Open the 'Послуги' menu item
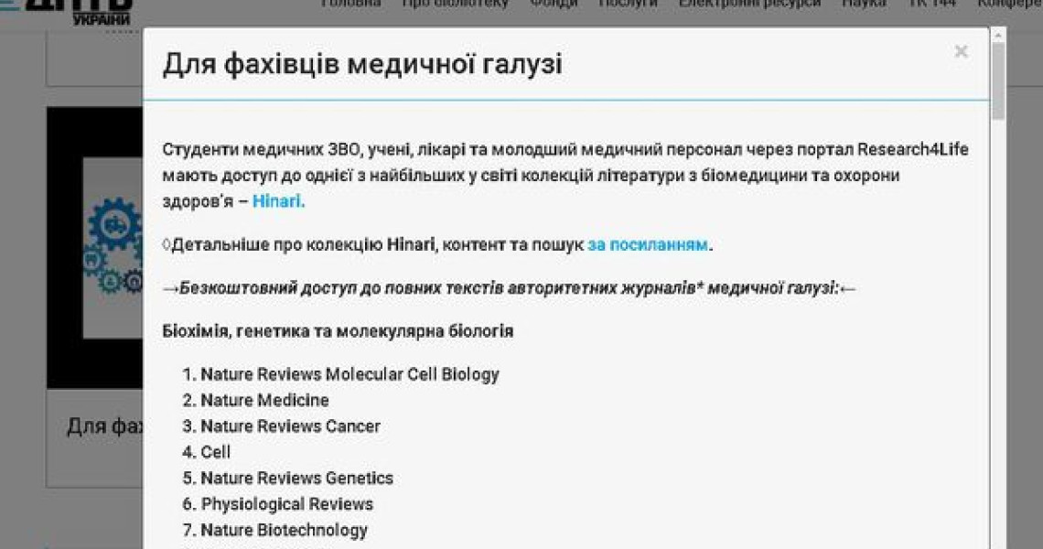1043x549 pixels. coord(628,4)
